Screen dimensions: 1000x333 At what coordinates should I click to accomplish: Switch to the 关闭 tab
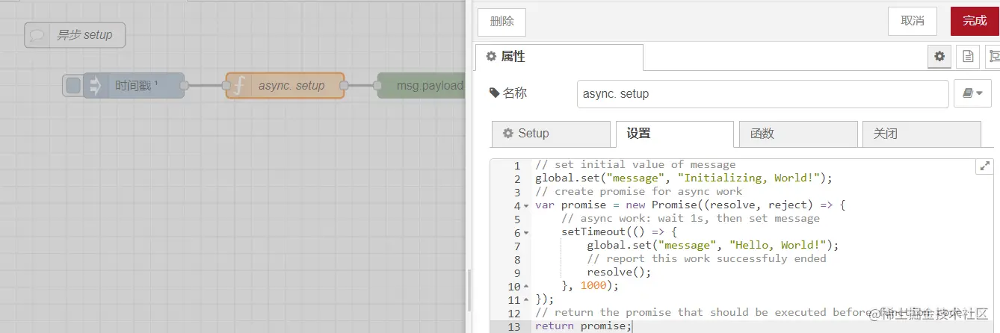922,134
